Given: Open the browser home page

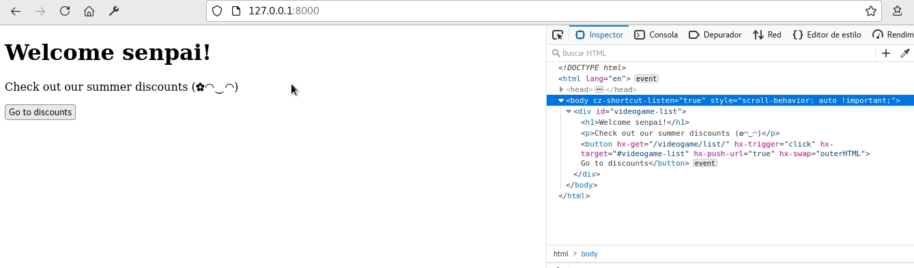Looking at the screenshot, I should pos(89,11).
